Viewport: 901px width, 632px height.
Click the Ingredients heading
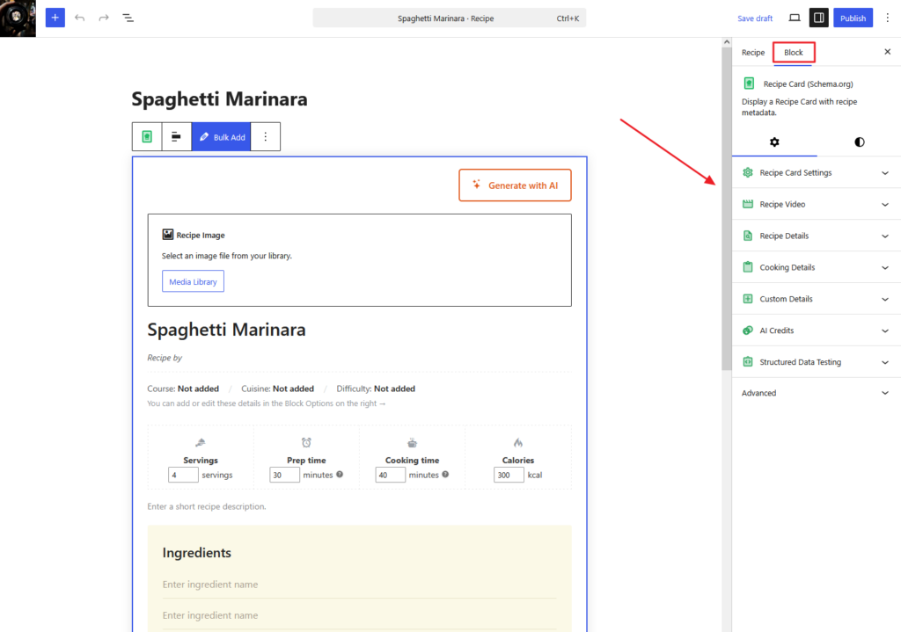(x=196, y=552)
